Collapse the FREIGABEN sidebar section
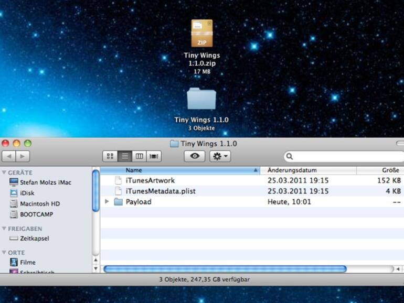The width and height of the screenshot is (404, 303). (4, 229)
